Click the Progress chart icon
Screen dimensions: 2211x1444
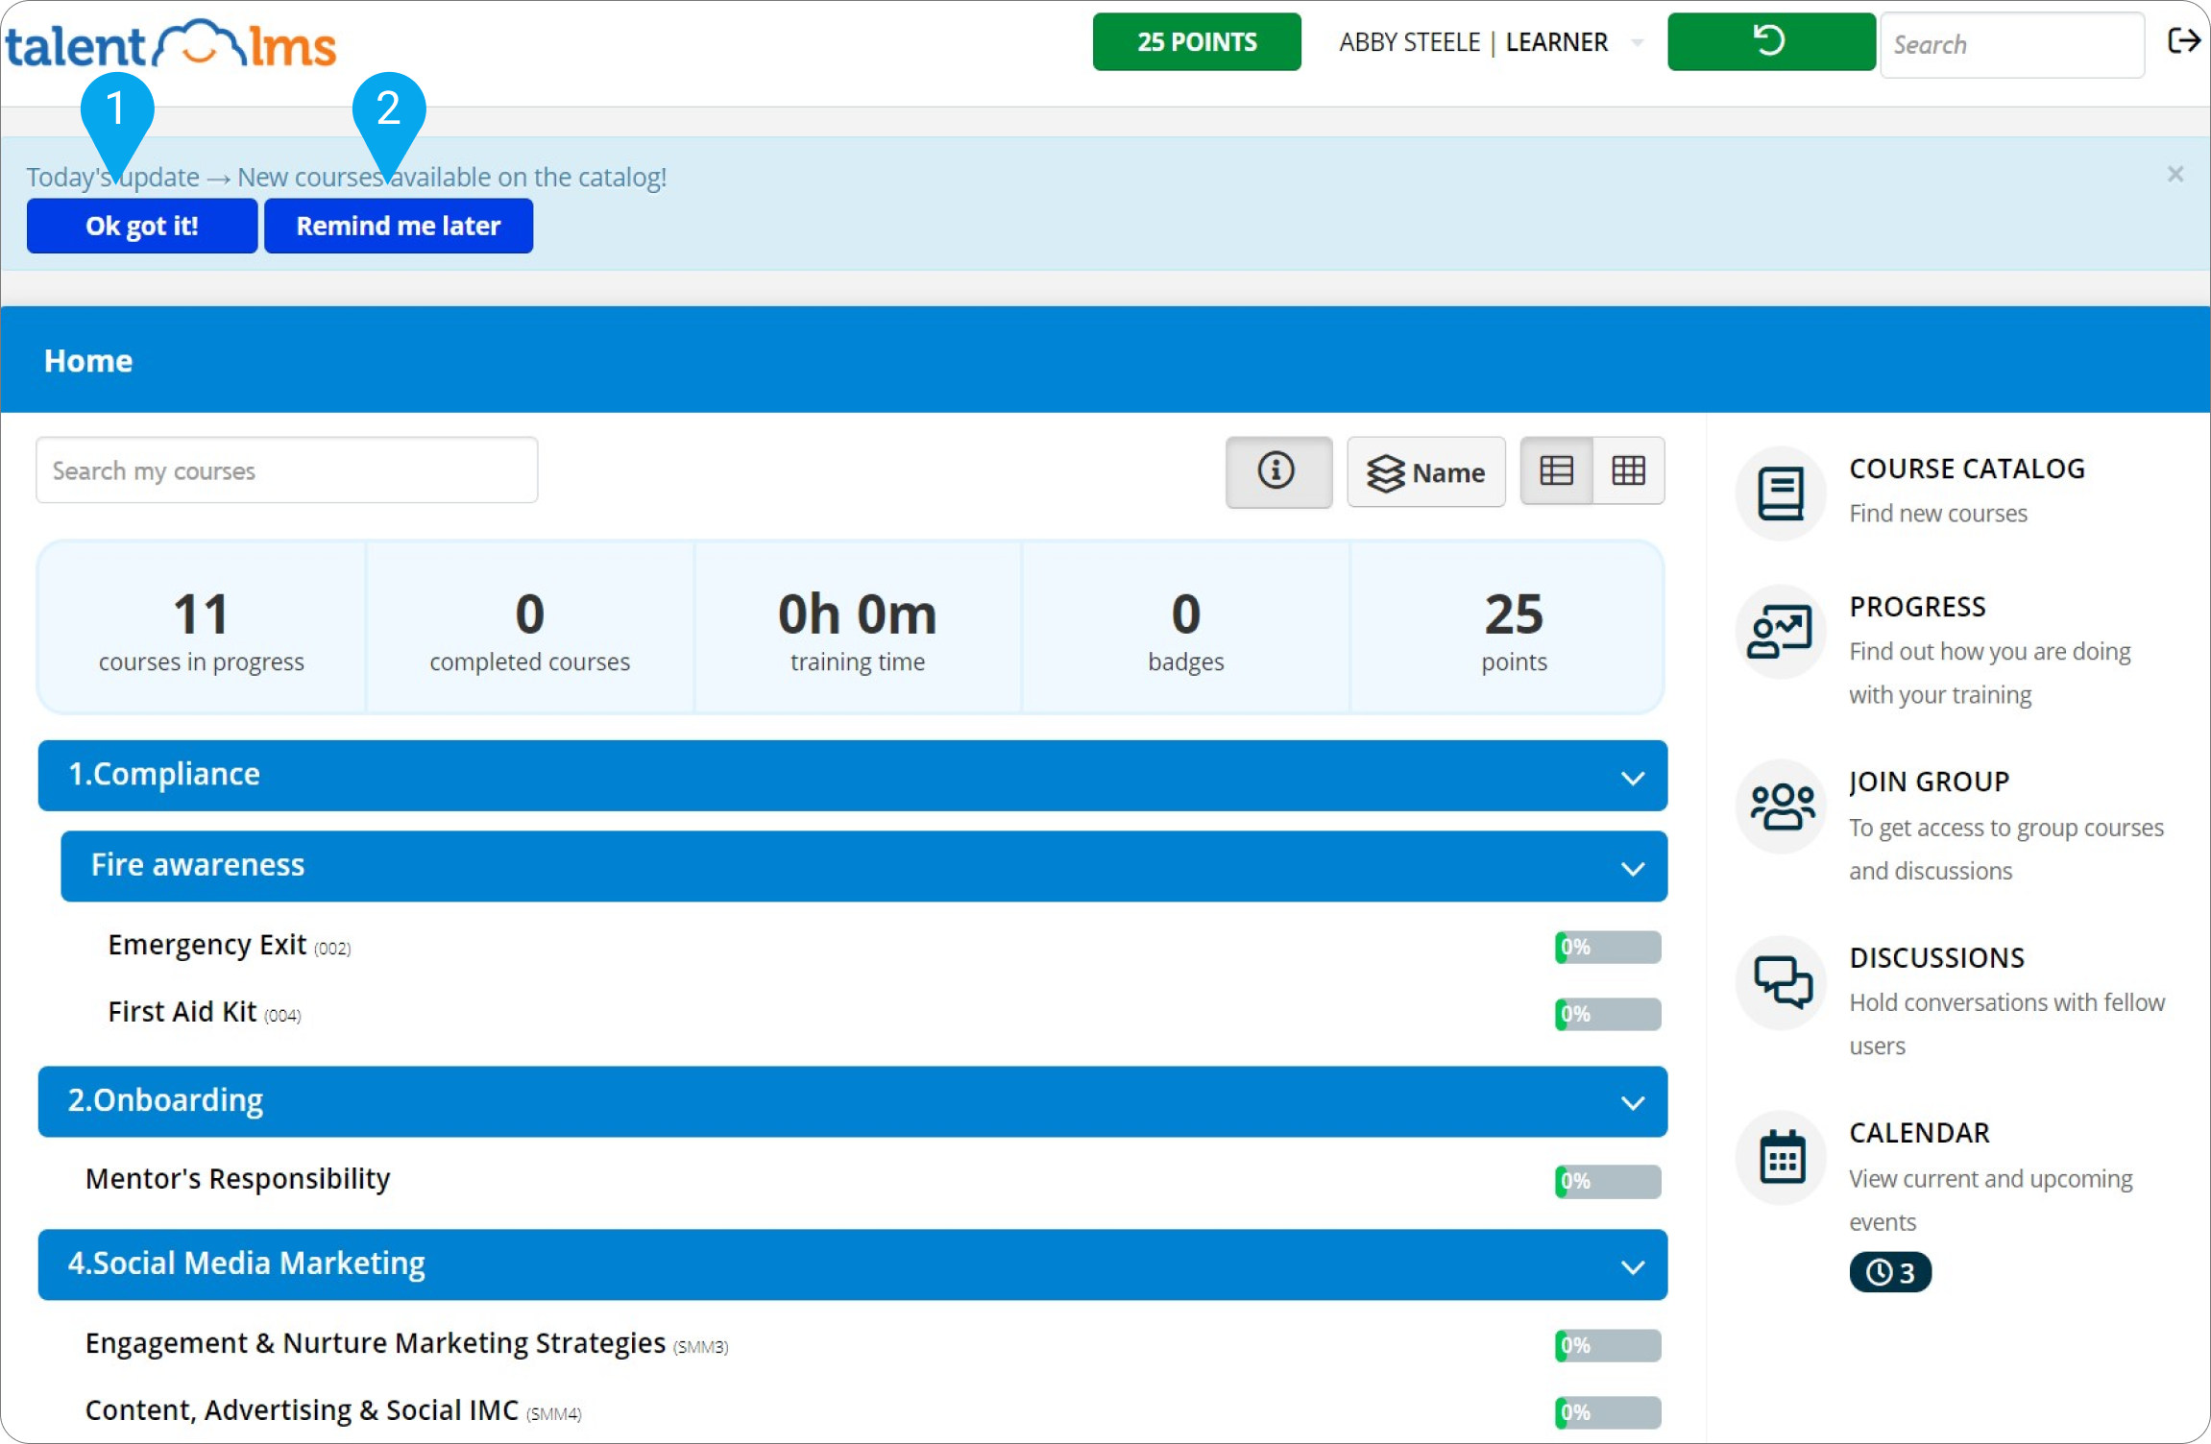pyautogui.click(x=1781, y=632)
